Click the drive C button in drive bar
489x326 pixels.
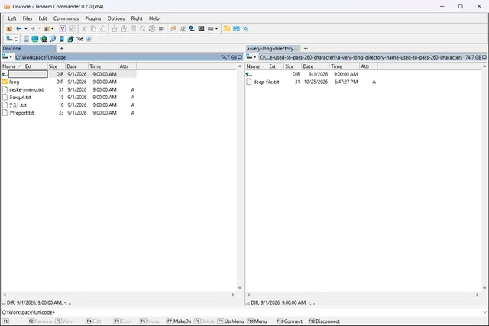point(12,39)
